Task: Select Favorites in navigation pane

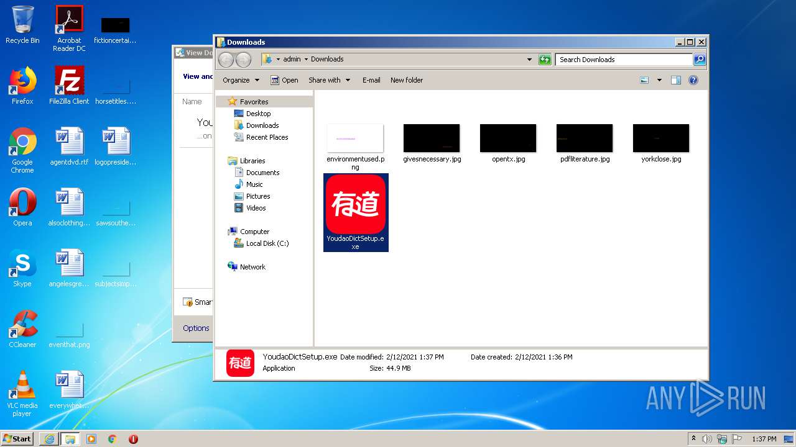Action: coord(254,102)
